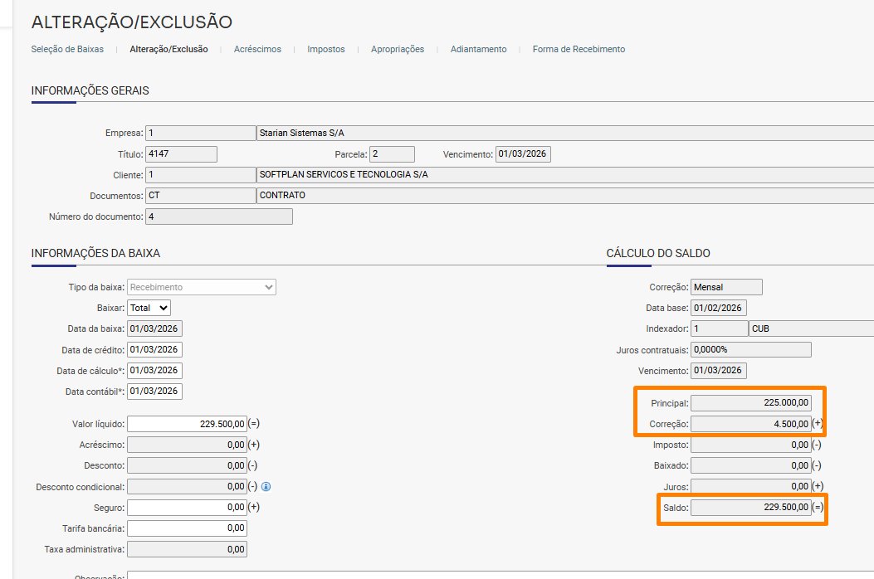This screenshot has height=579, width=874.
Task: Click the Observação text box
Action: click(500, 575)
